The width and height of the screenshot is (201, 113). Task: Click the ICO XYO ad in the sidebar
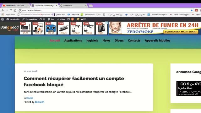click(x=188, y=89)
